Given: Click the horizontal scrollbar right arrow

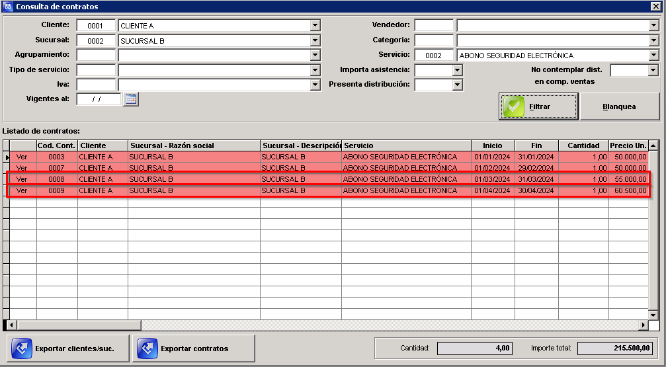Looking at the screenshot, I should pyautogui.click(x=644, y=325).
